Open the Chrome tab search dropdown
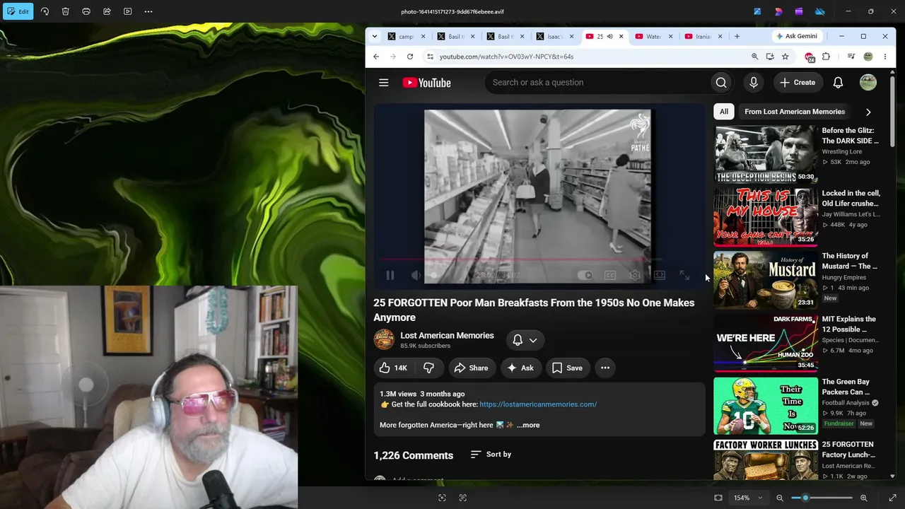Image resolution: width=905 pixels, height=509 pixels. pos(374,36)
